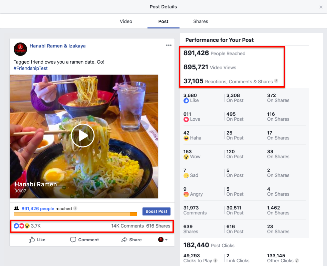Click the Boost Post button
This screenshot has height=266, width=327.
point(156,211)
